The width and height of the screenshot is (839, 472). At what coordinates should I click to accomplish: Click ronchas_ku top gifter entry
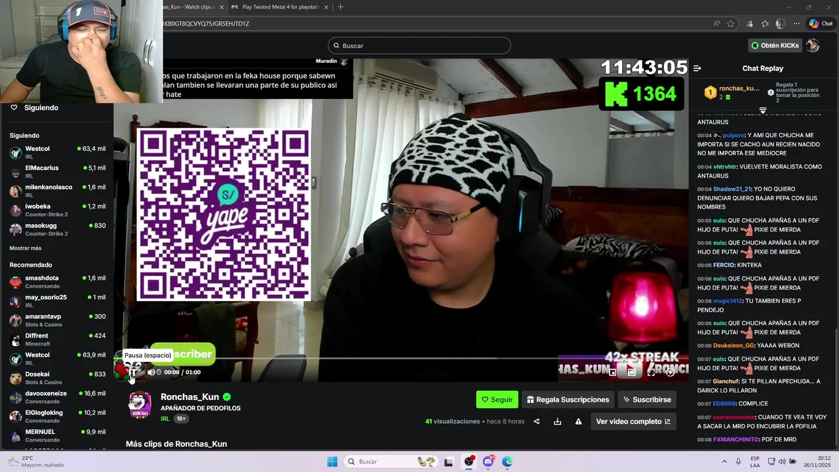click(x=732, y=92)
